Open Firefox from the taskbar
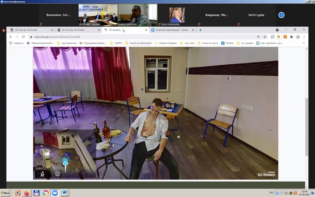Viewport: 315px width, 197px height. tap(27, 193)
